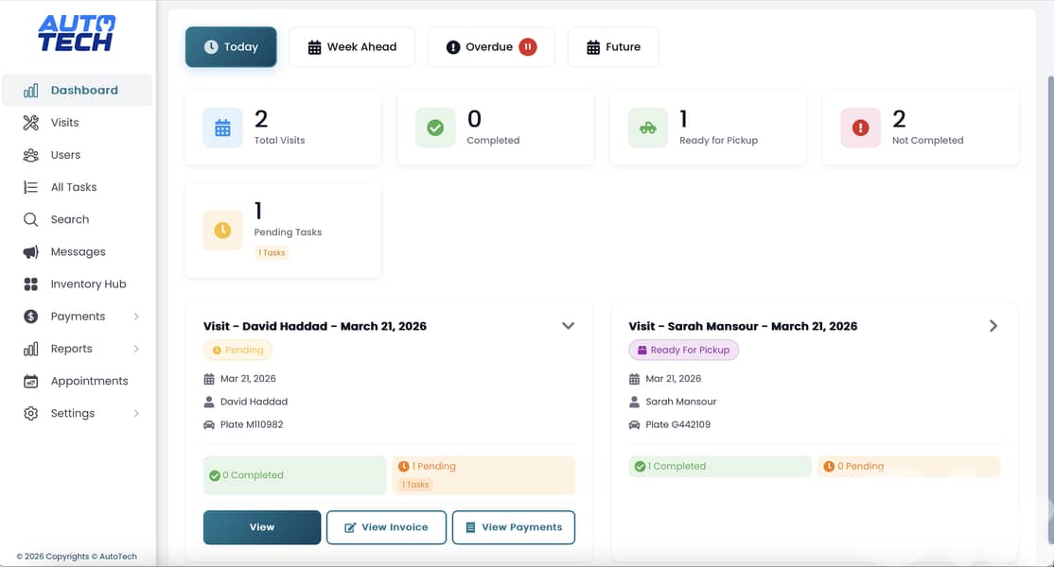Click the 1 Tasks pill under Pending Tasks

(x=272, y=252)
